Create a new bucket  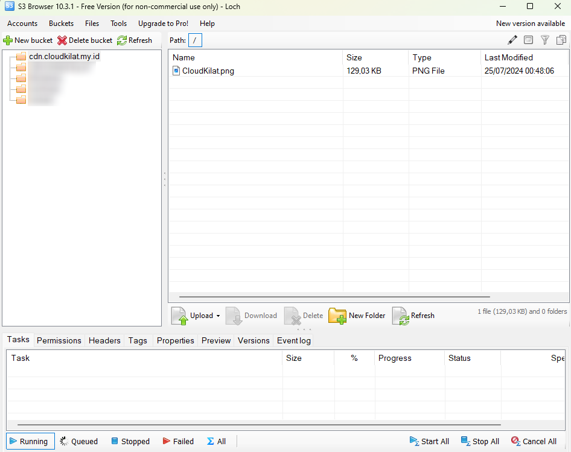(x=28, y=40)
